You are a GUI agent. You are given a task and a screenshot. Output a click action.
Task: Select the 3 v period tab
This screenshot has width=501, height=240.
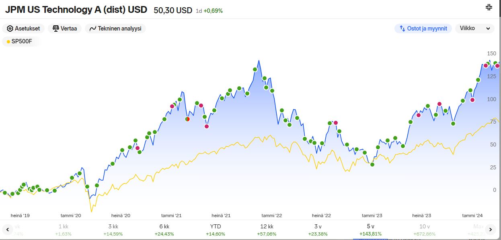coord(318,230)
